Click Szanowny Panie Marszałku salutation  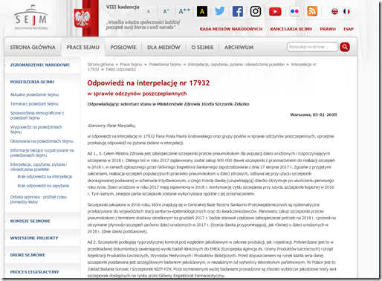111,126
